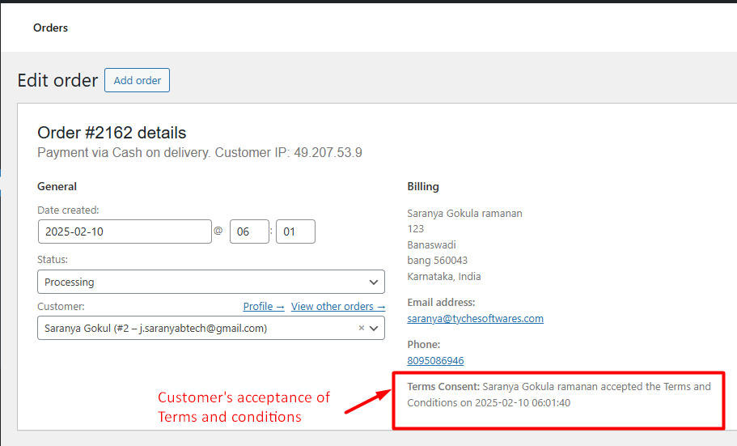Click the Customer field's dropdown arrow
Image resolution: width=737 pixels, height=446 pixels.
pyautogui.click(x=374, y=329)
